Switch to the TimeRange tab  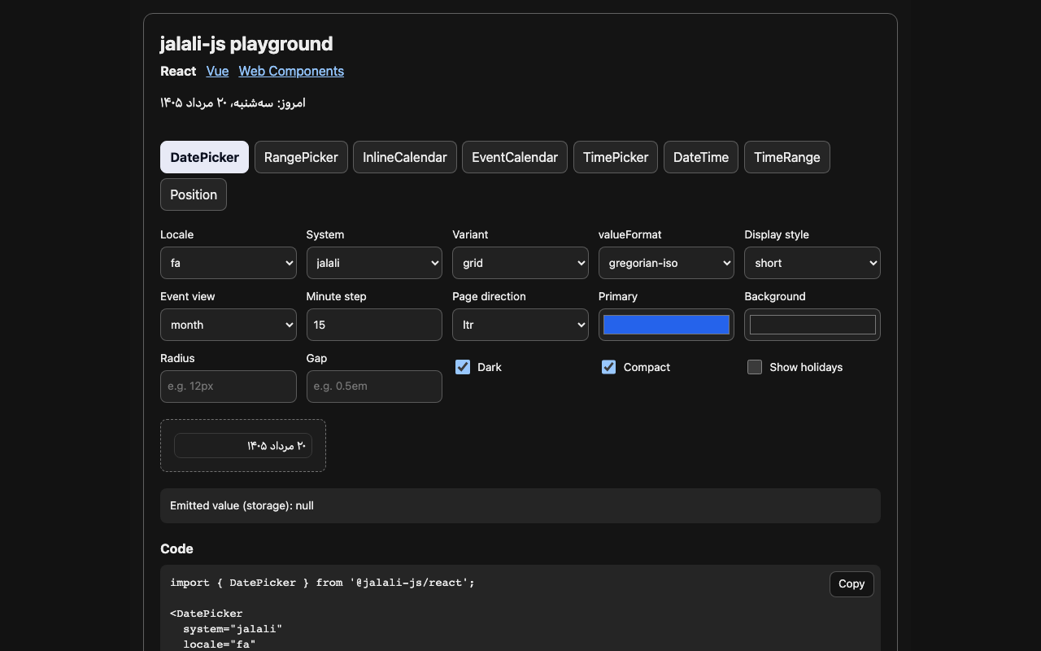pyautogui.click(x=787, y=157)
